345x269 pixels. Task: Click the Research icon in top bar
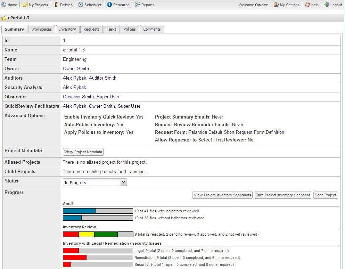coord(109,5)
